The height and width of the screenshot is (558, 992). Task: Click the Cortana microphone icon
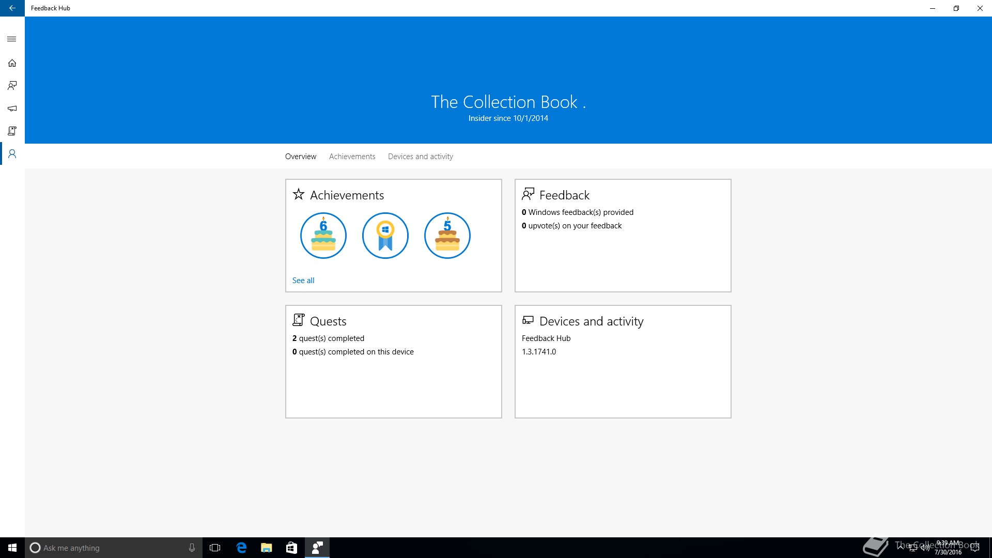click(x=192, y=548)
